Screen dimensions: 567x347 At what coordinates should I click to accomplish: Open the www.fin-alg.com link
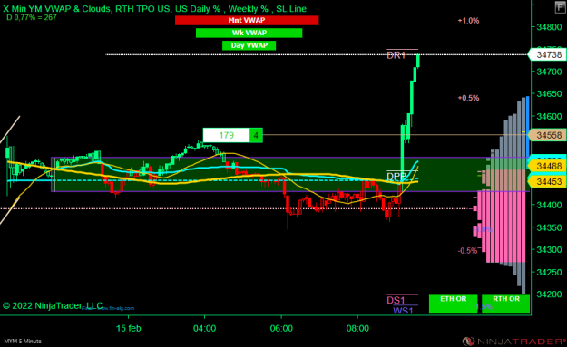coord(109,308)
